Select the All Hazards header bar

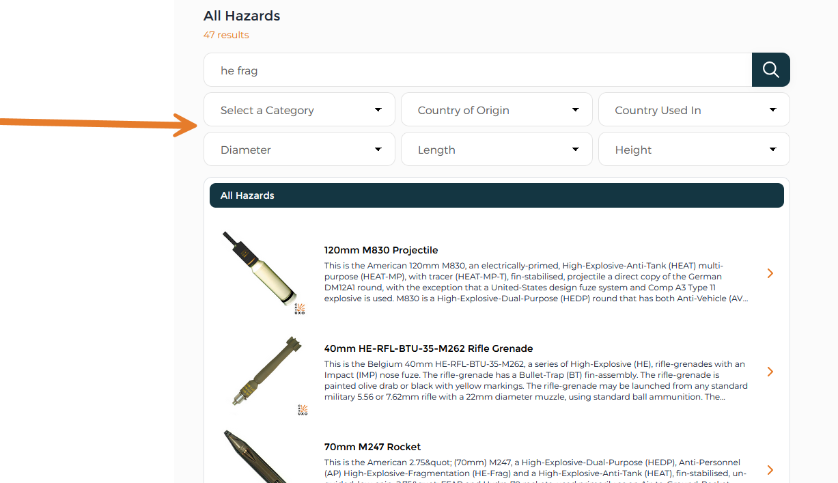click(x=497, y=195)
